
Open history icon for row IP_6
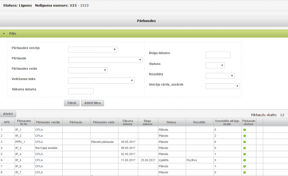coord(244,166)
